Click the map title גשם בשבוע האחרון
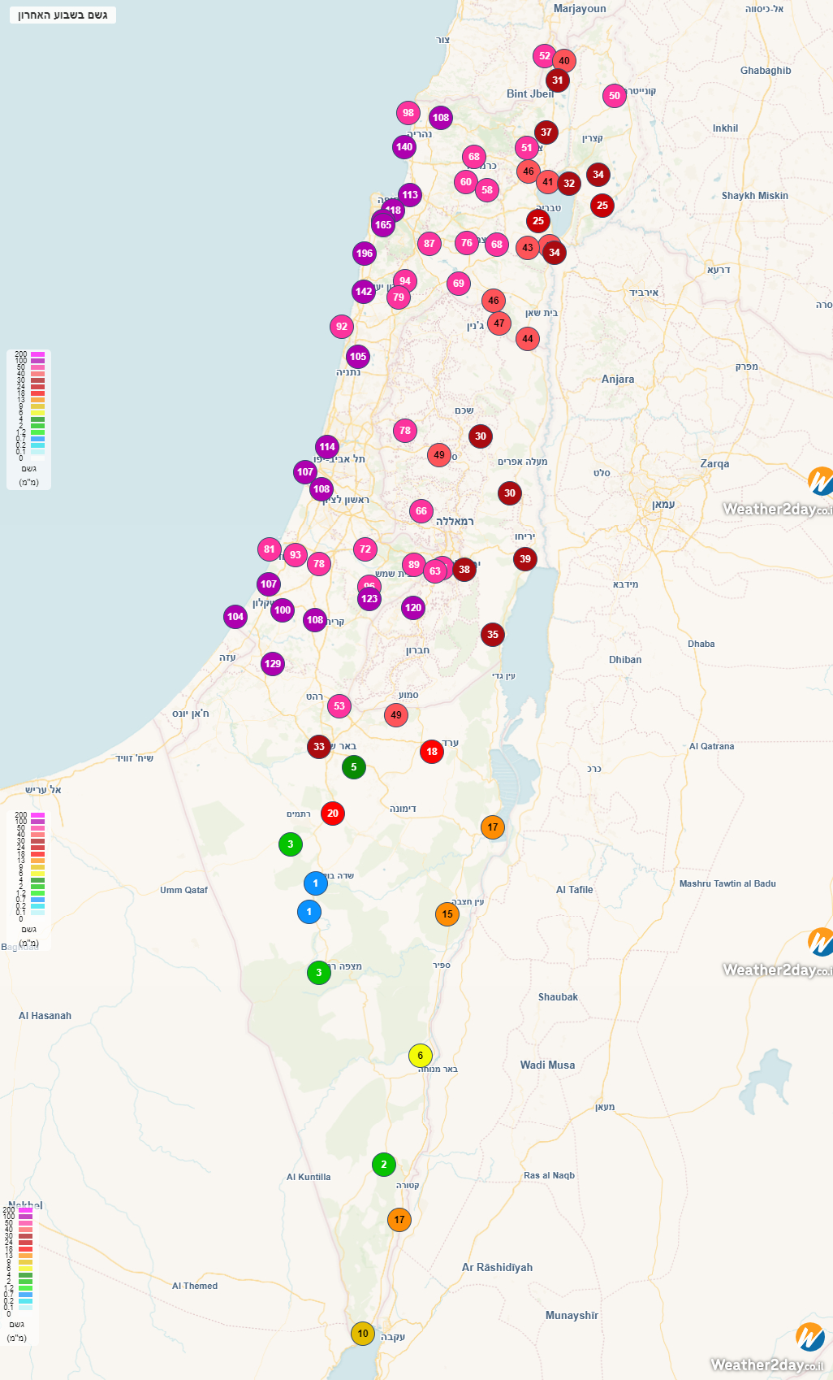Viewport: 833px width, 1380px height. (x=63, y=15)
